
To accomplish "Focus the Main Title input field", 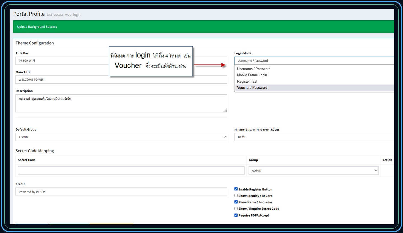I will (x=121, y=80).
